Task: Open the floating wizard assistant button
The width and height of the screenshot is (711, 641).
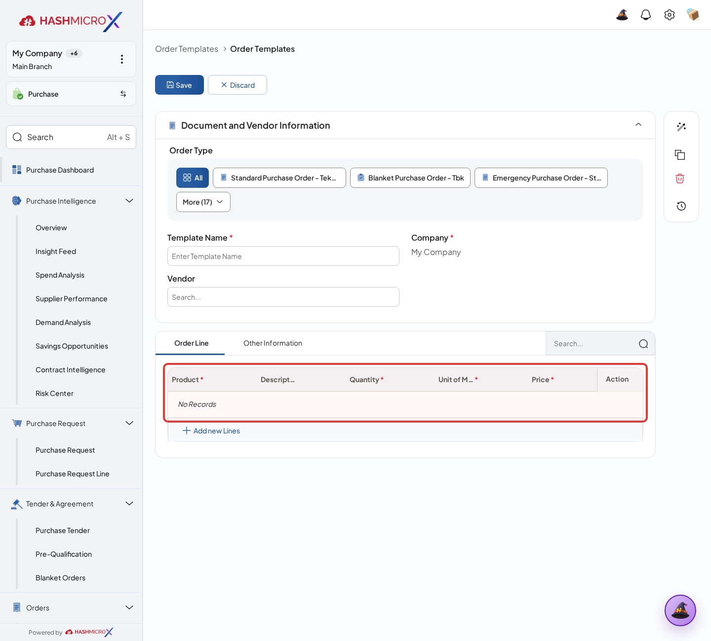Action: (x=680, y=610)
